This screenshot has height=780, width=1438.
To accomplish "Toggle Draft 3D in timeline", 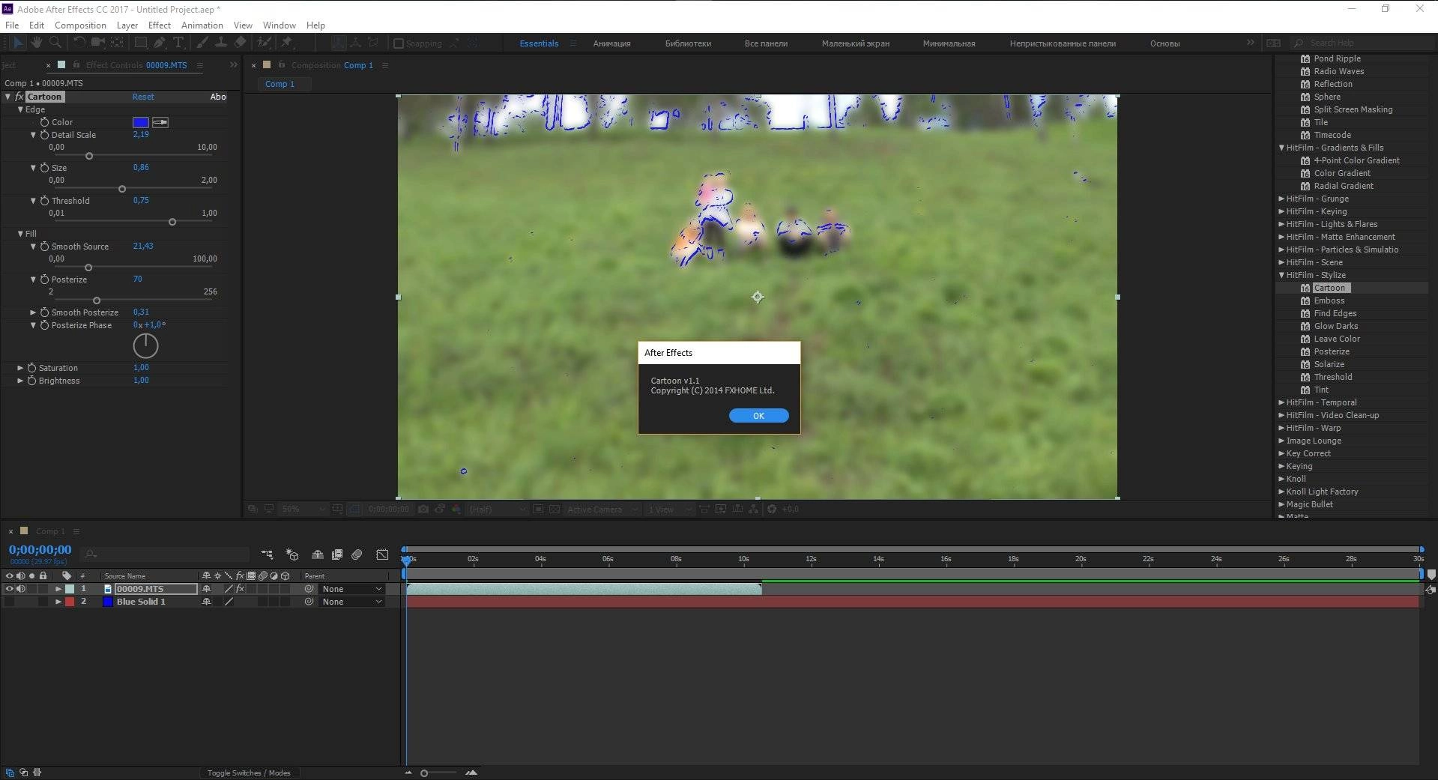I will [x=292, y=554].
